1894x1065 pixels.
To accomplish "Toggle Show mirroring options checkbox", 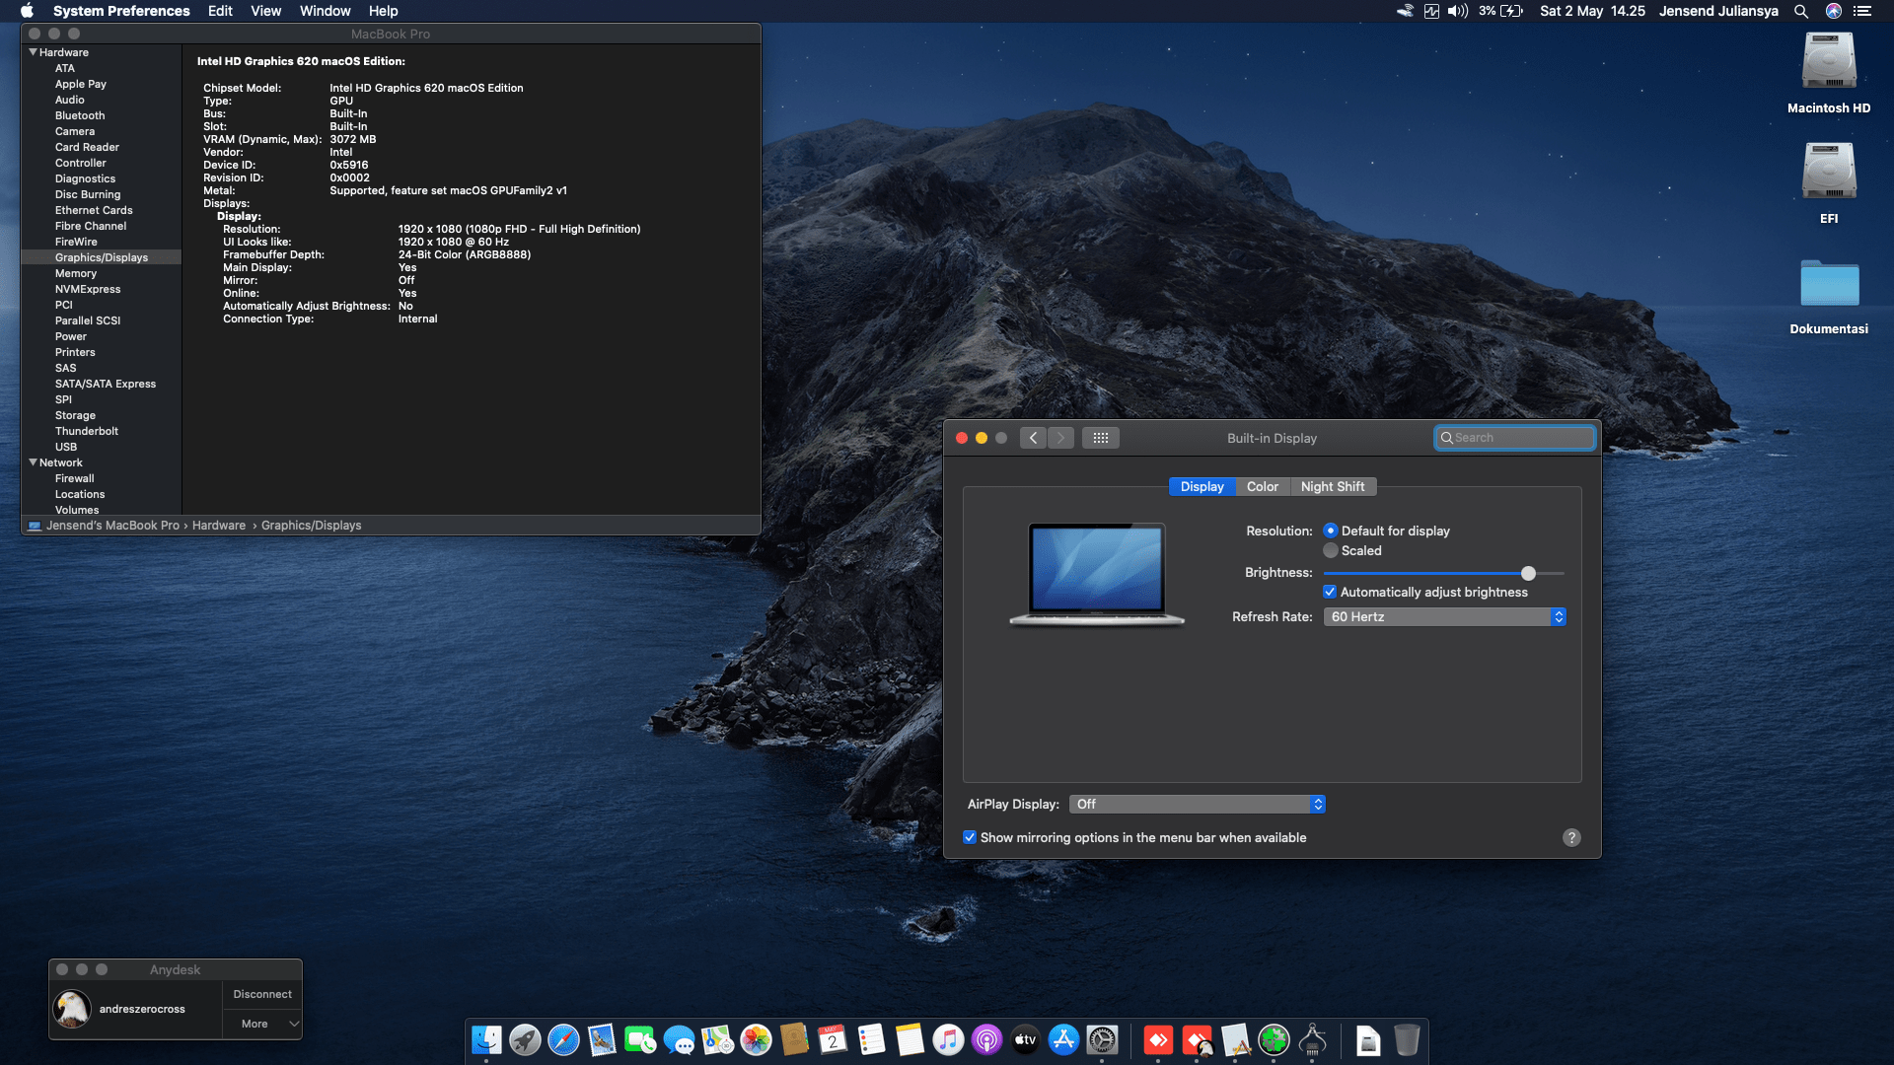I will click(x=970, y=837).
